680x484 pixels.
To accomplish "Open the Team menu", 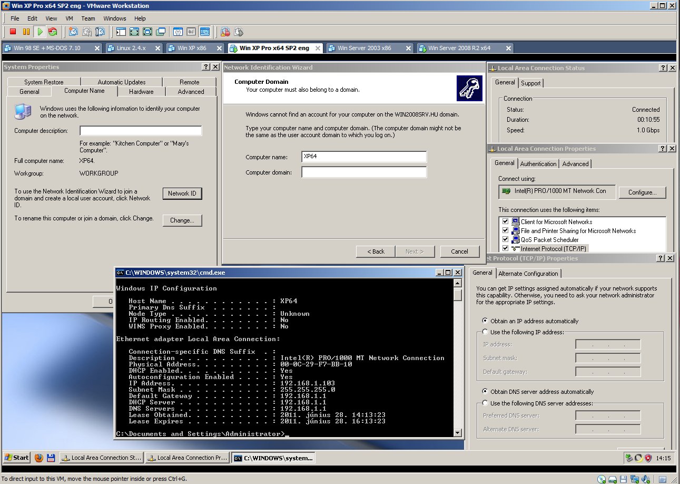I will 88,18.
